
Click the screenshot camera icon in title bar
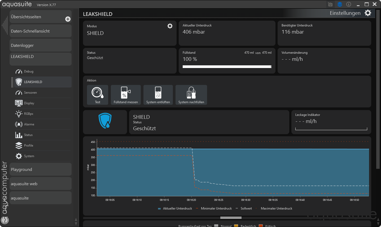click(x=330, y=4)
